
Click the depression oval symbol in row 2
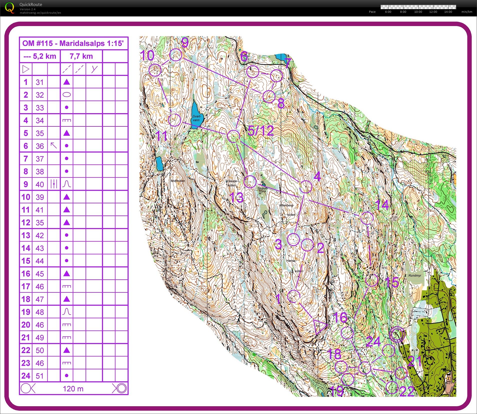click(66, 95)
